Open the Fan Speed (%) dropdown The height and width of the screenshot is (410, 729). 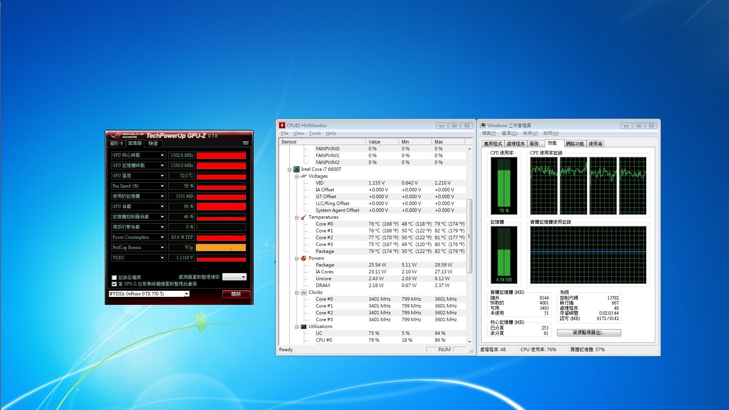point(162,186)
